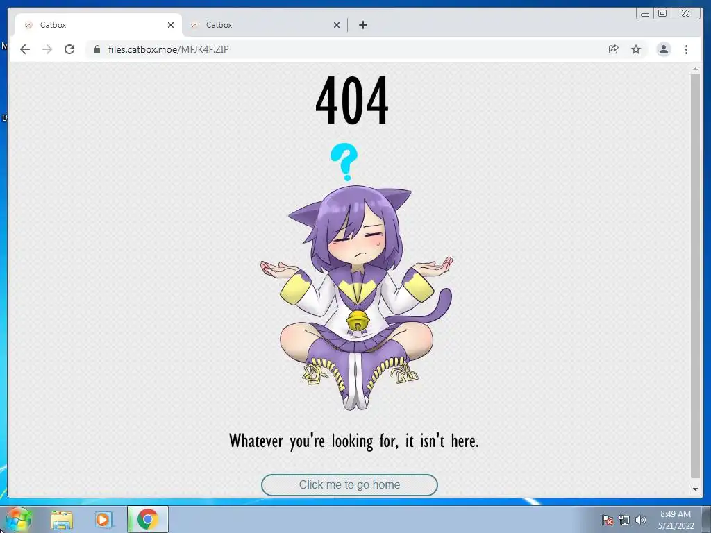Open Action Center flag icon in tray
The width and height of the screenshot is (711, 533).
pyautogui.click(x=608, y=520)
